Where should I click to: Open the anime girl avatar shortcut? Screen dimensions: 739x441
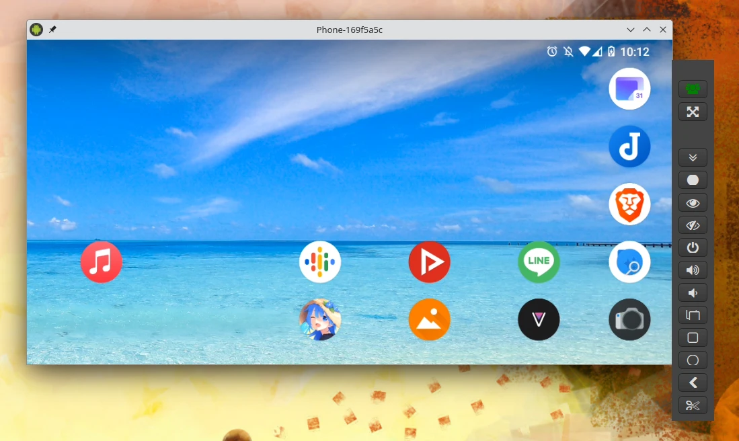click(320, 319)
